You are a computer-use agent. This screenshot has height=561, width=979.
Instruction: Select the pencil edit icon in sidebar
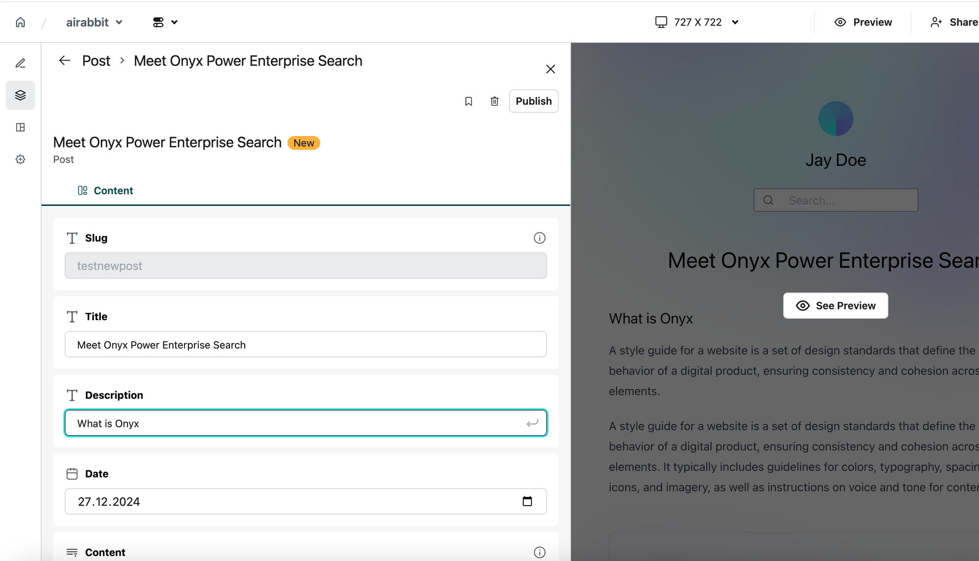(x=20, y=63)
